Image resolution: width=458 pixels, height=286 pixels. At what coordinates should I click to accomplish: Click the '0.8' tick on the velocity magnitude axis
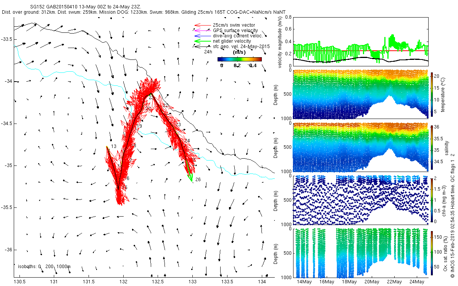(x=288, y=17)
